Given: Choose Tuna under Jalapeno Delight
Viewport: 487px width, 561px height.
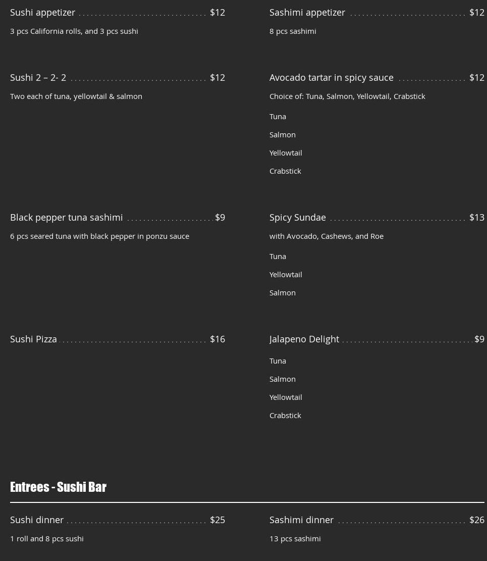Looking at the screenshot, I should point(278,361).
